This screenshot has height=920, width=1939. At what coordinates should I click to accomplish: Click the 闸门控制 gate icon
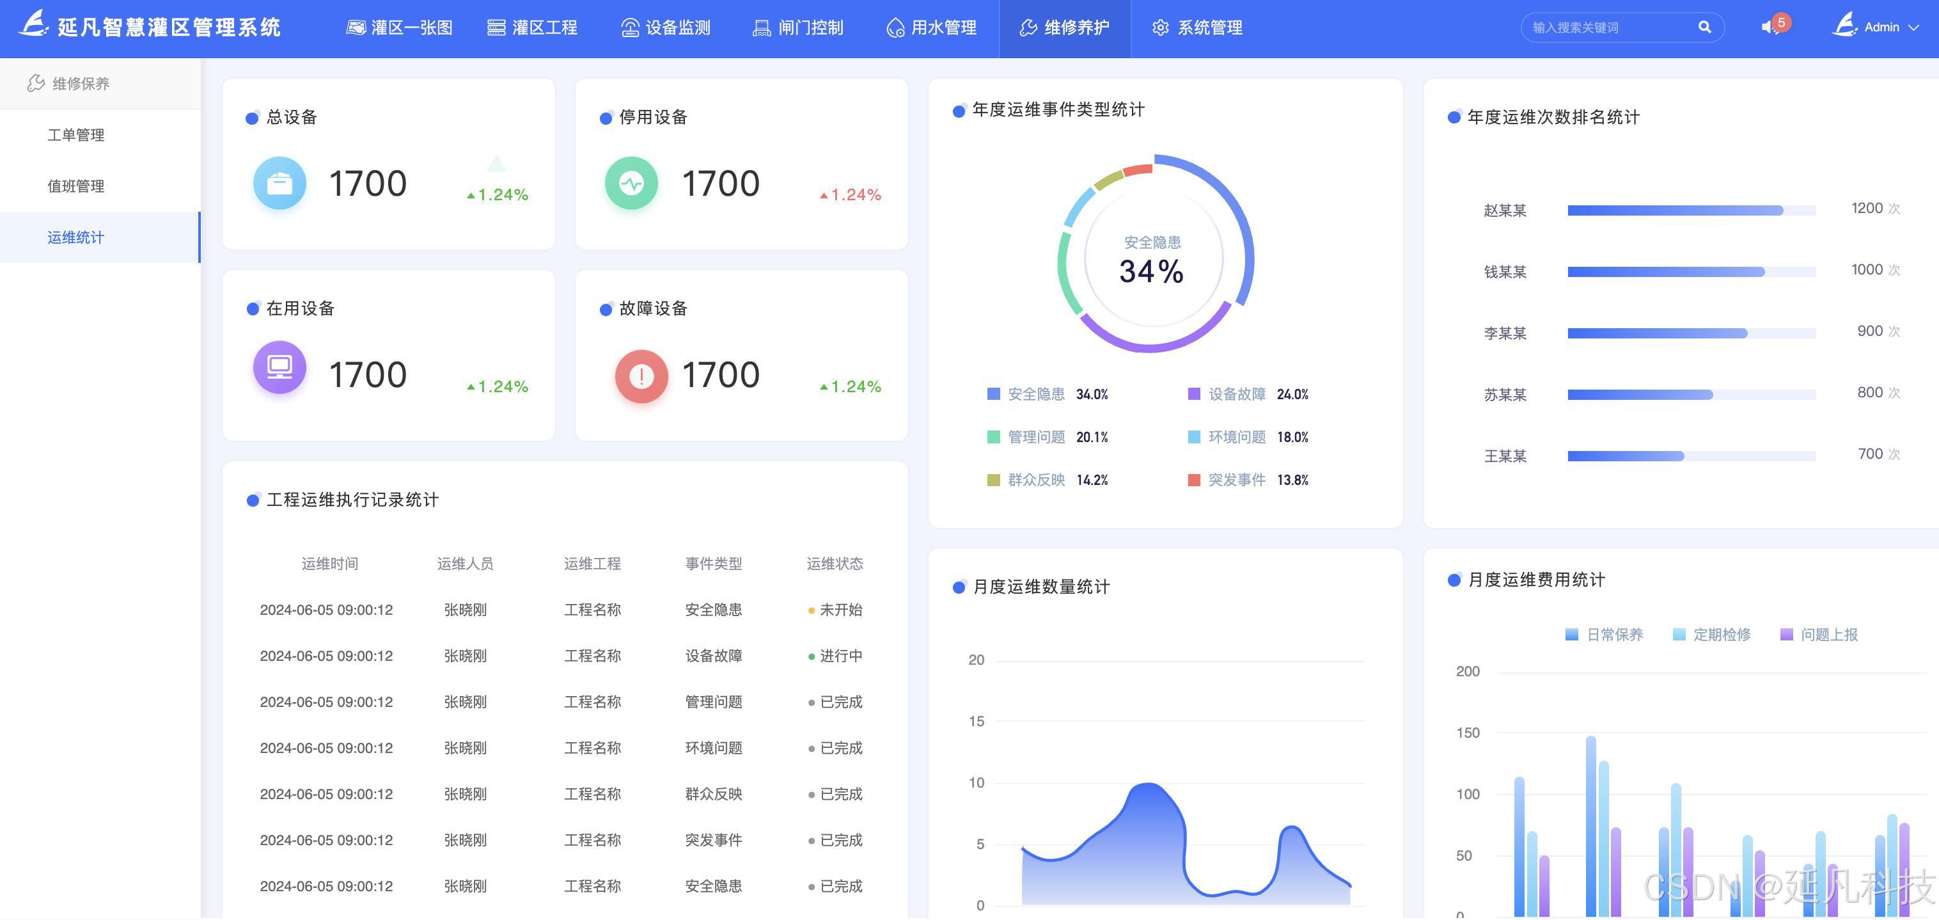tap(762, 28)
